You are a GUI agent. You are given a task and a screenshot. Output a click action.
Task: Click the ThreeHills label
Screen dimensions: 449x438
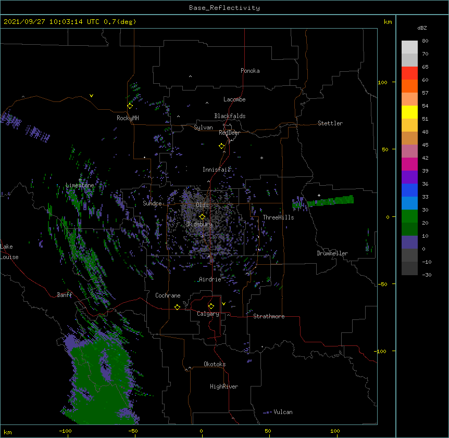coord(278,217)
